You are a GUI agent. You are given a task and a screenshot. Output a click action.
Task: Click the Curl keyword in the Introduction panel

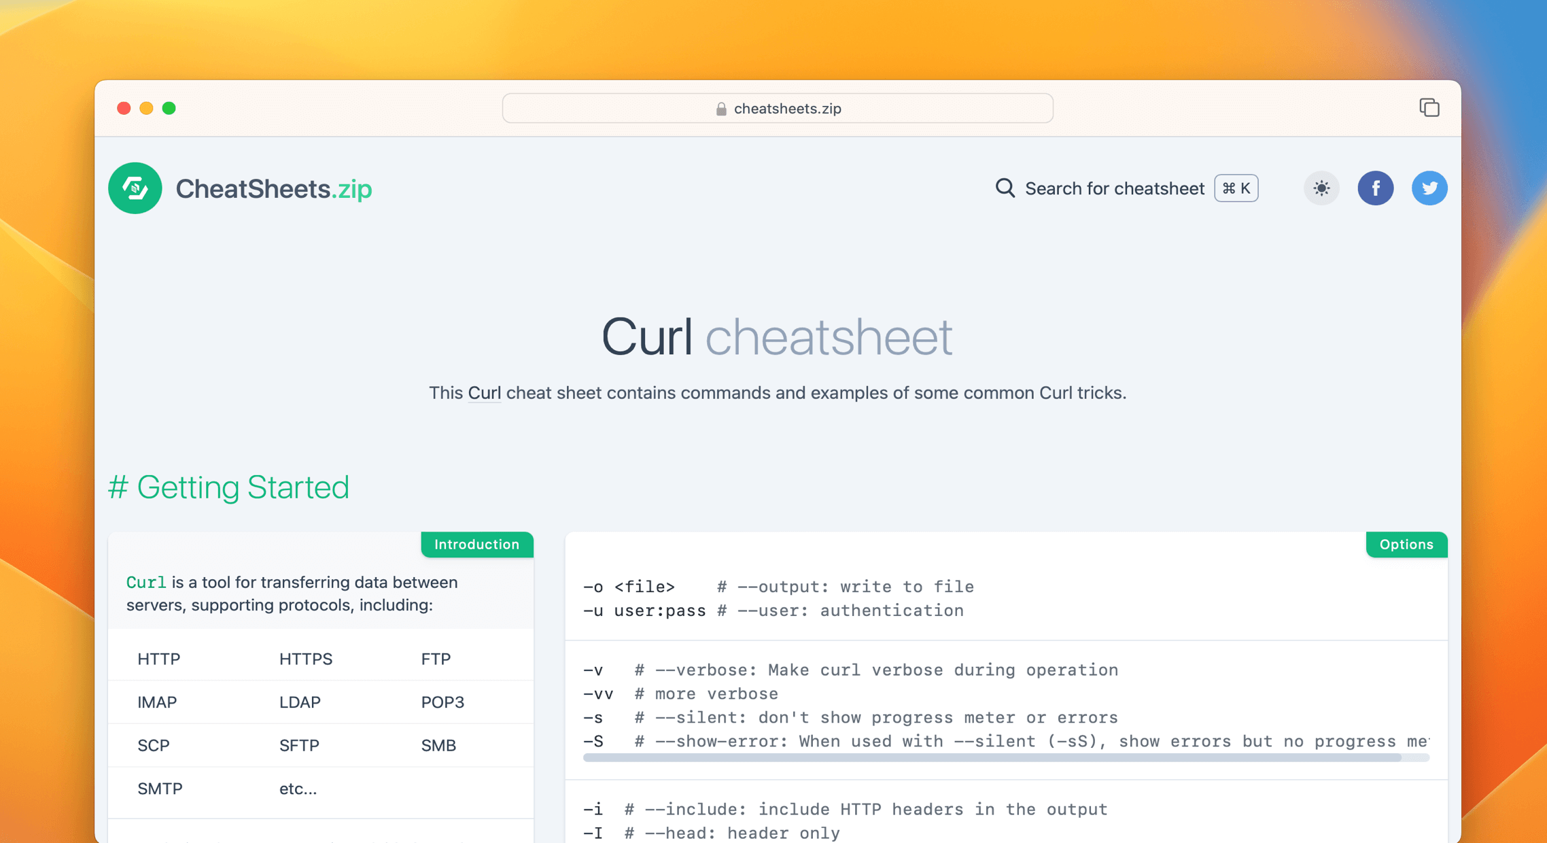tap(147, 582)
